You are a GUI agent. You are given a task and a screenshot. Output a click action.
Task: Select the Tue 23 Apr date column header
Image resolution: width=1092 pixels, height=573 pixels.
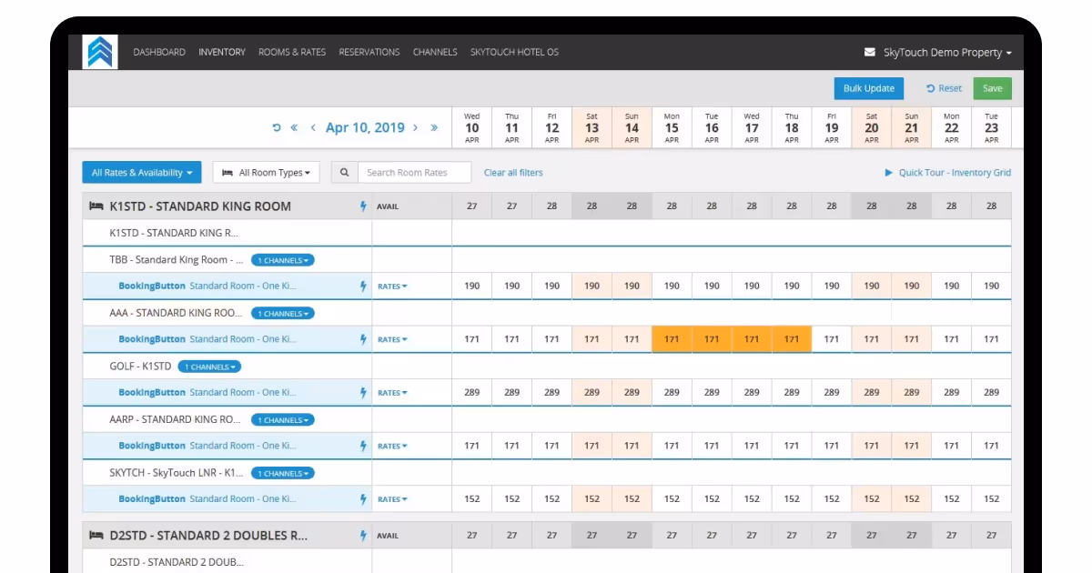pyautogui.click(x=992, y=128)
